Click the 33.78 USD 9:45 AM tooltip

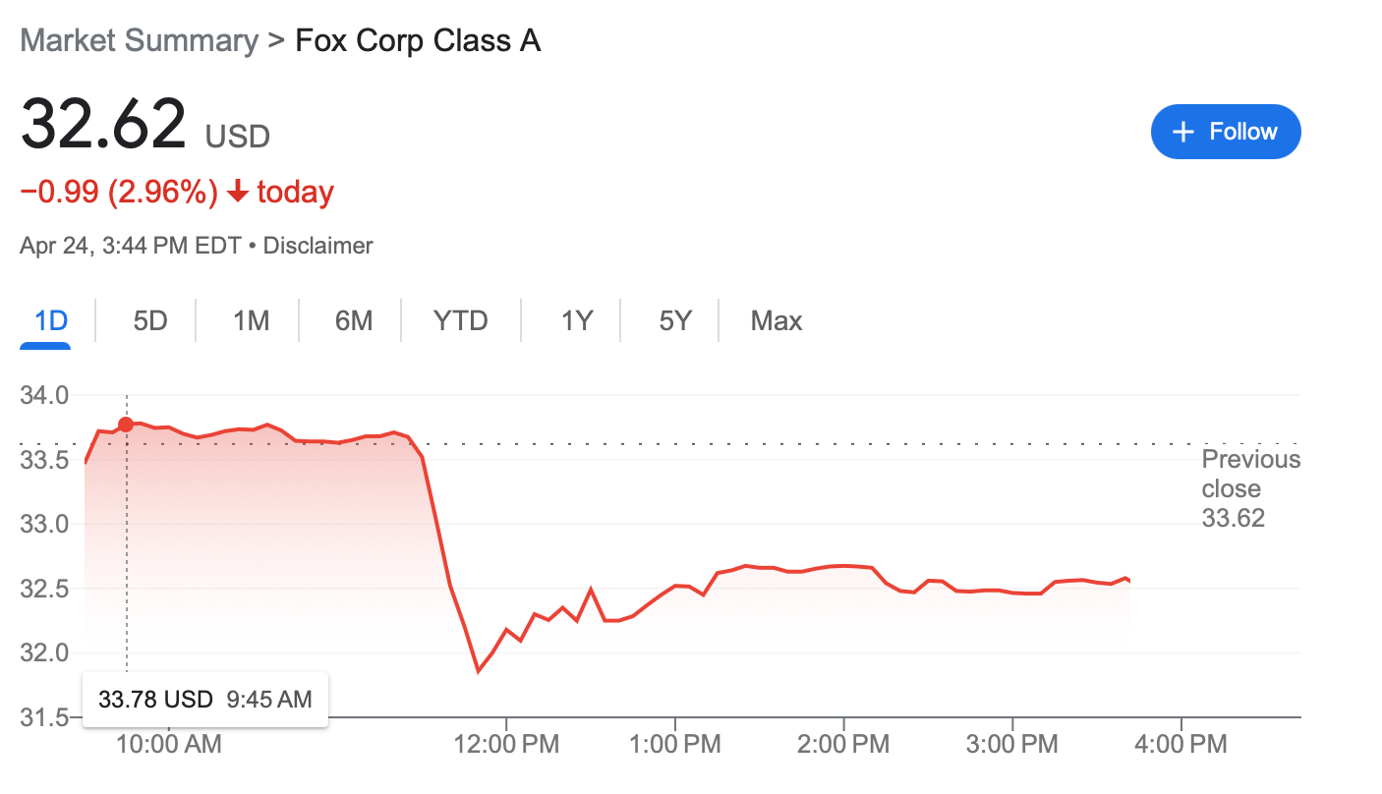204,699
